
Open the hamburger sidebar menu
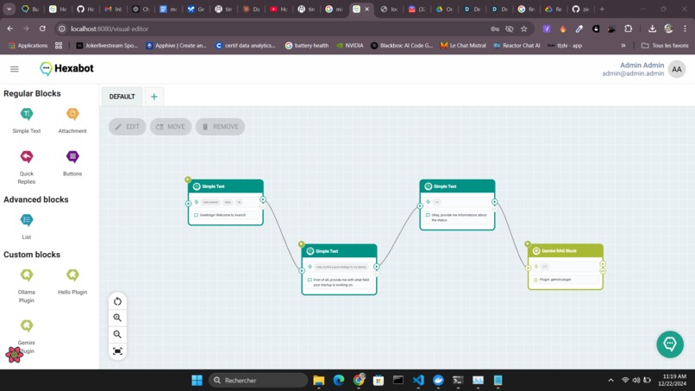click(14, 69)
